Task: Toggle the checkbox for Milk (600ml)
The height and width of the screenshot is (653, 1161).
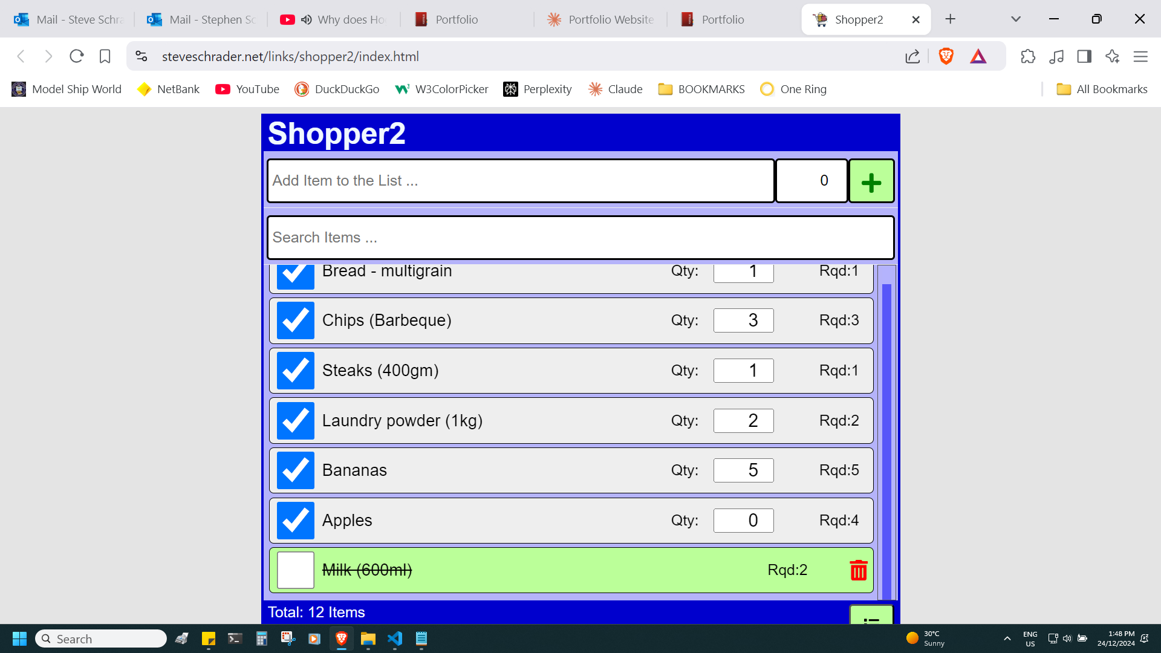Action: (x=294, y=570)
